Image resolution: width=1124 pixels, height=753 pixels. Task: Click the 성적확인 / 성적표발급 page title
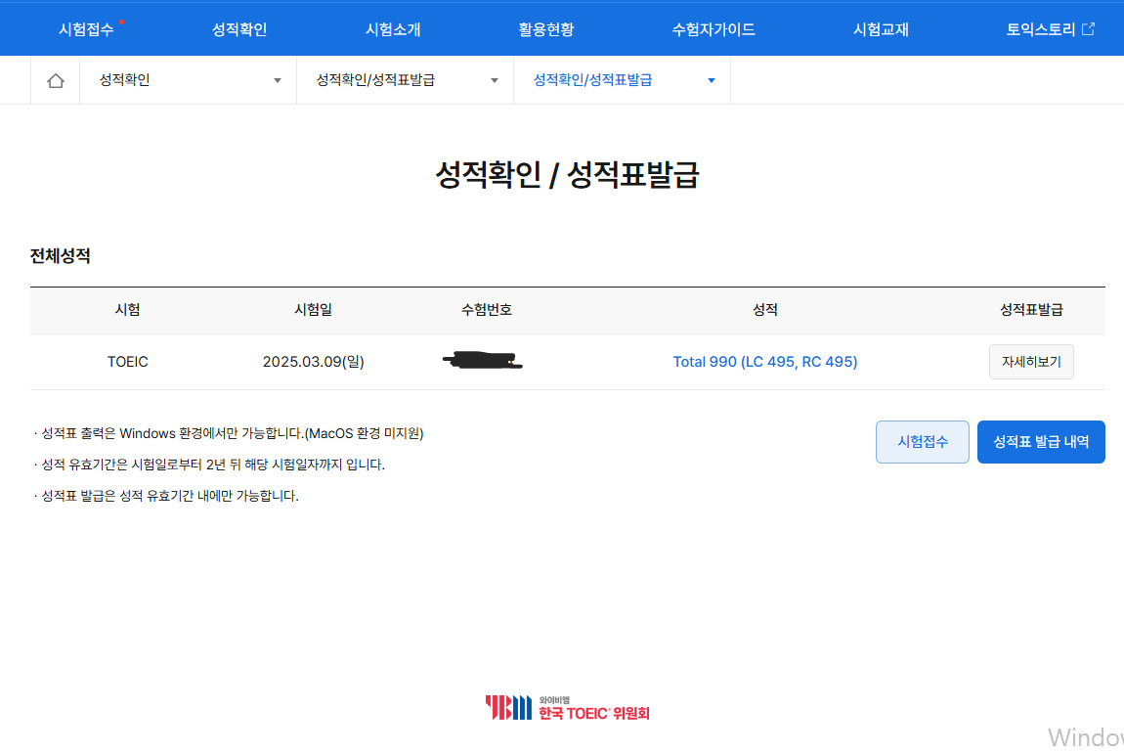[567, 175]
